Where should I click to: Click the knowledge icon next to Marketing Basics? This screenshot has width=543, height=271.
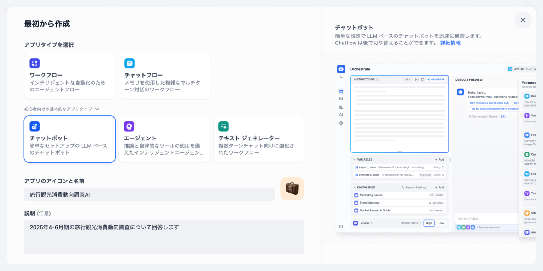pyautogui.click(x=356, y=195)
